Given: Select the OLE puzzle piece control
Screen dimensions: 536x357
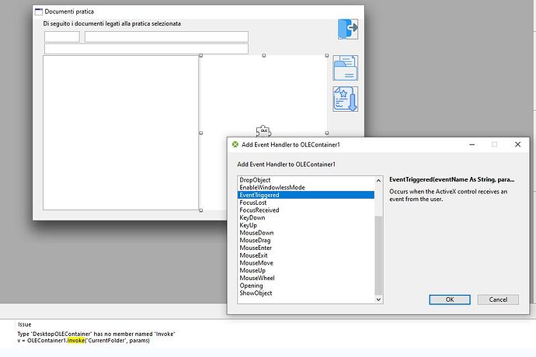Looking at the screenshot, I should [x=264, y=130].
